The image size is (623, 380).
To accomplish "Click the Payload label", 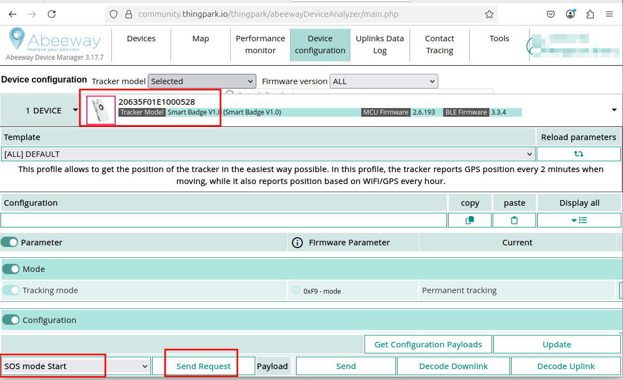I will tap(272, 366).
